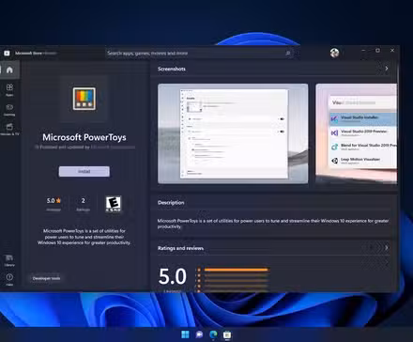Click the large 5.0 score in reviews

tap(173, 276)
